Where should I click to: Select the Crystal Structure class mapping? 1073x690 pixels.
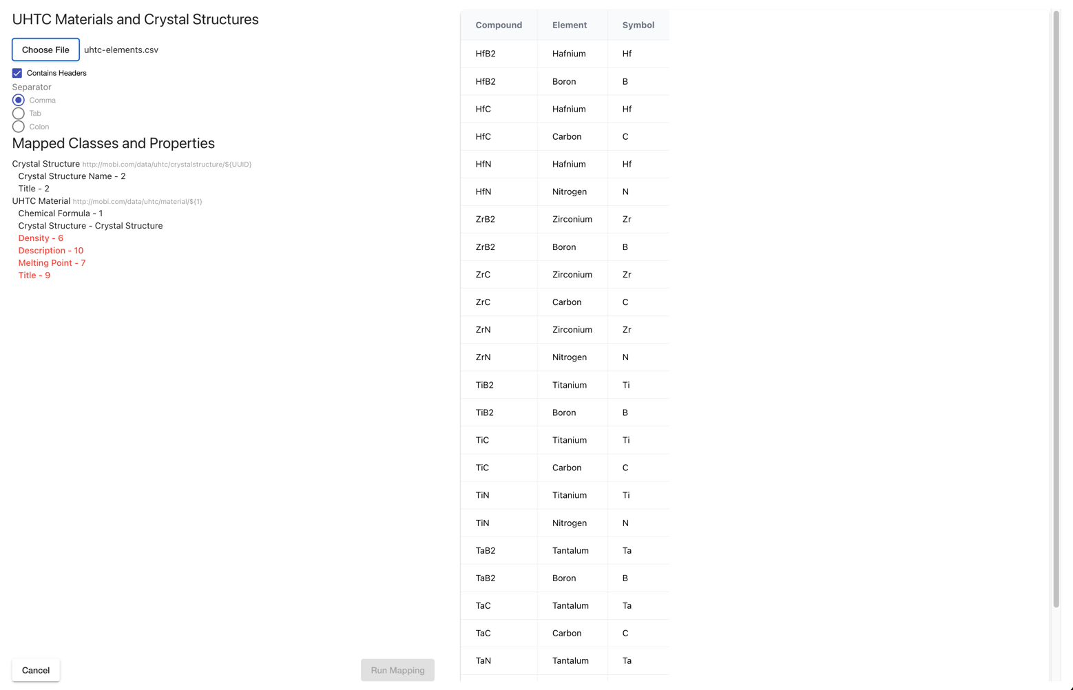(45, 164)
